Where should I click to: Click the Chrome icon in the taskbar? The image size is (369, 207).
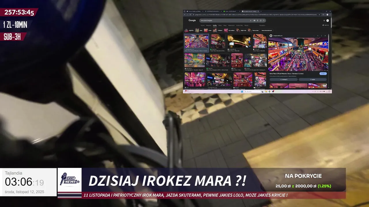[270, 91]
